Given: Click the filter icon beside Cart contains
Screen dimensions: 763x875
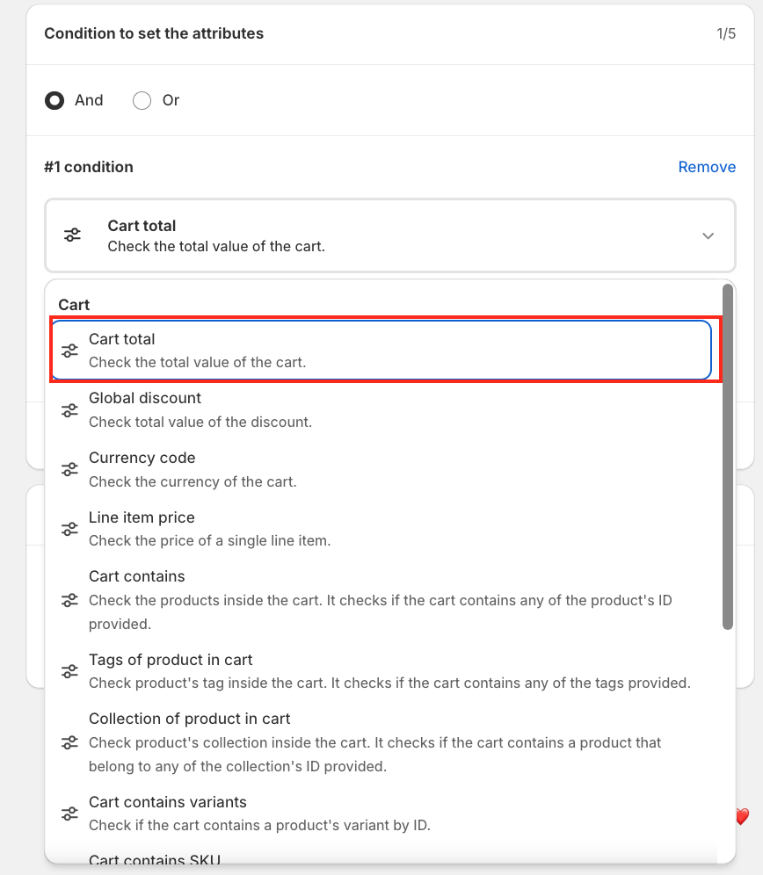Looking at the screenshot, I should (x=69, y=601).
